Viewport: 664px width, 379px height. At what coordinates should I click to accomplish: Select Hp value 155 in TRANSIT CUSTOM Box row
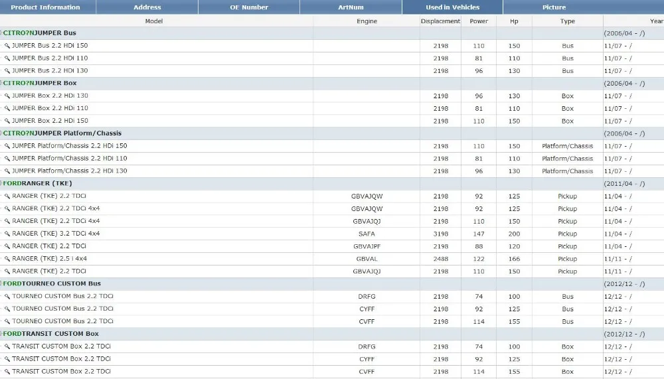[x=514, y=372]
